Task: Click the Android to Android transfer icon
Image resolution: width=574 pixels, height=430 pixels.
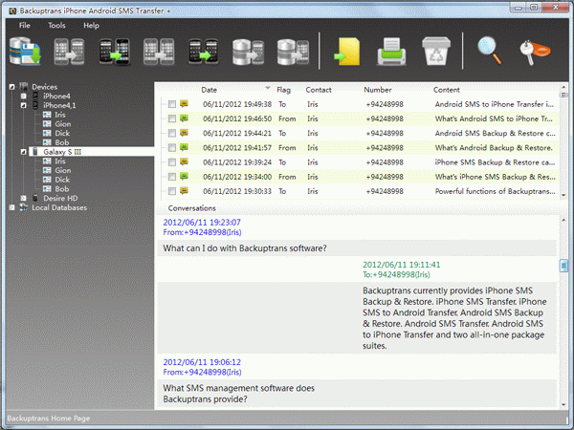Action: pyautogui.click(x=203, y=52)
